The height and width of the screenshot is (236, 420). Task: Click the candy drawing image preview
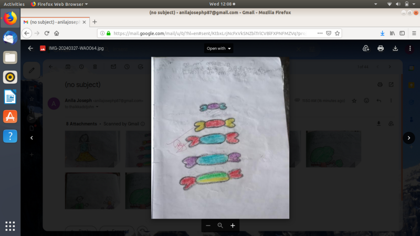pos(220,137)
